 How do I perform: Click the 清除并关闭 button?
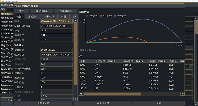pyautogui.click(x=103, y=103)
